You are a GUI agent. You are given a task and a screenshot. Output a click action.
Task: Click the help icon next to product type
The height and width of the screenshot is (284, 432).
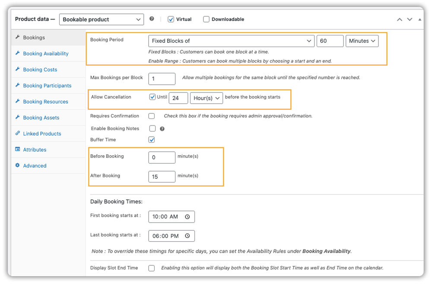tap(152, 19)
